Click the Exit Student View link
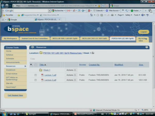The width and height of the screenshot is (155, 116). [15, 95]
